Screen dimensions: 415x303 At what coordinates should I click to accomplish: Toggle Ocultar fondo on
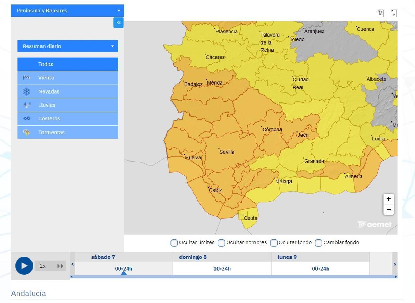point(274,243)
